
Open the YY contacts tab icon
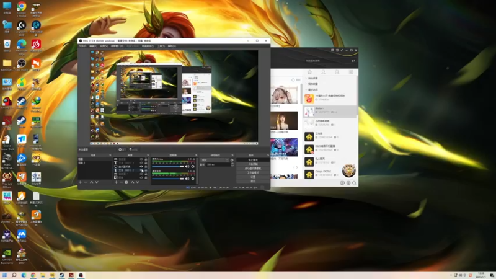[323, 72]
